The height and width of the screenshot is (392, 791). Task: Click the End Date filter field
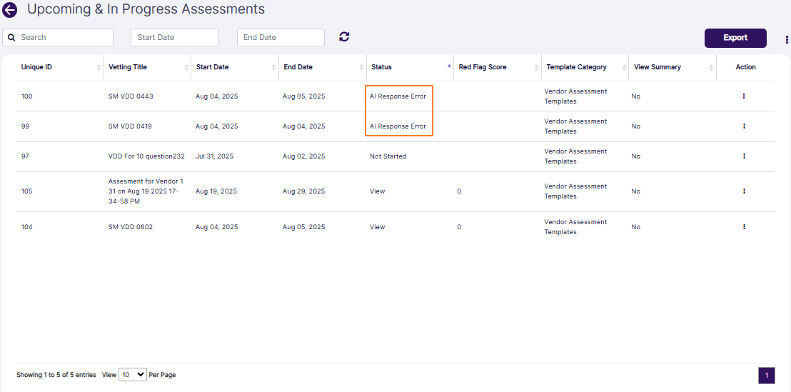point(281,37)
